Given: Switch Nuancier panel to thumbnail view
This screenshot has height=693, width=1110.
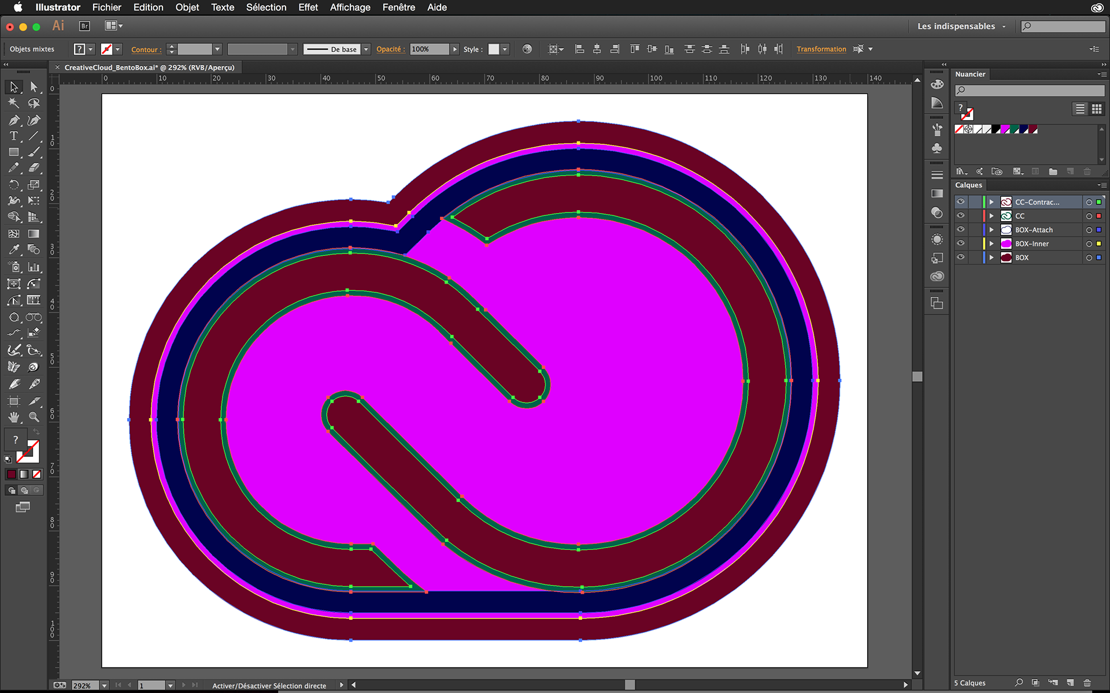Looking at the screenshot, I should [x=1097, y=109].
